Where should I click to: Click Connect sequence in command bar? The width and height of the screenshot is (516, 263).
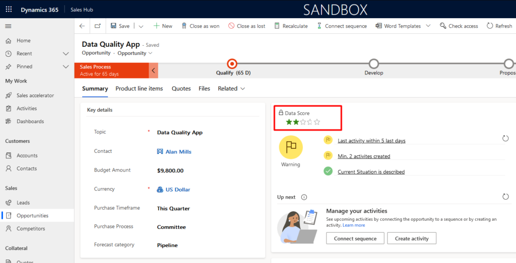pyautogui.click(x=342, y=26)
